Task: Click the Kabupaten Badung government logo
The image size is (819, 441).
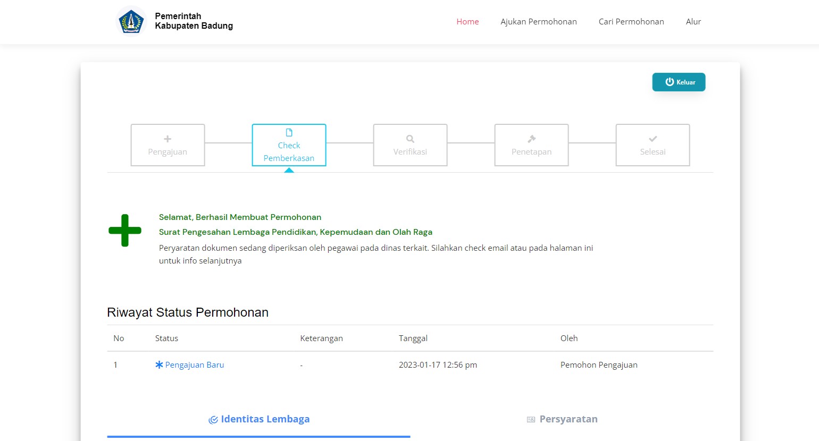Action: [x=131, y=21]
